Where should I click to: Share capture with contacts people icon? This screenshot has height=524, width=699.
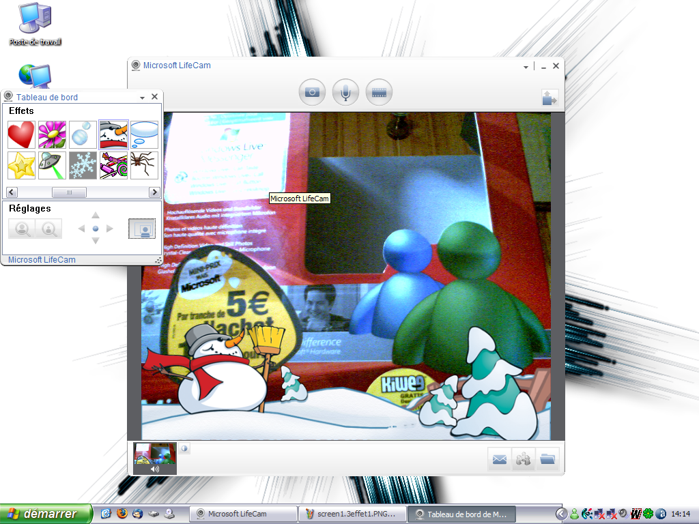[524, 459]
